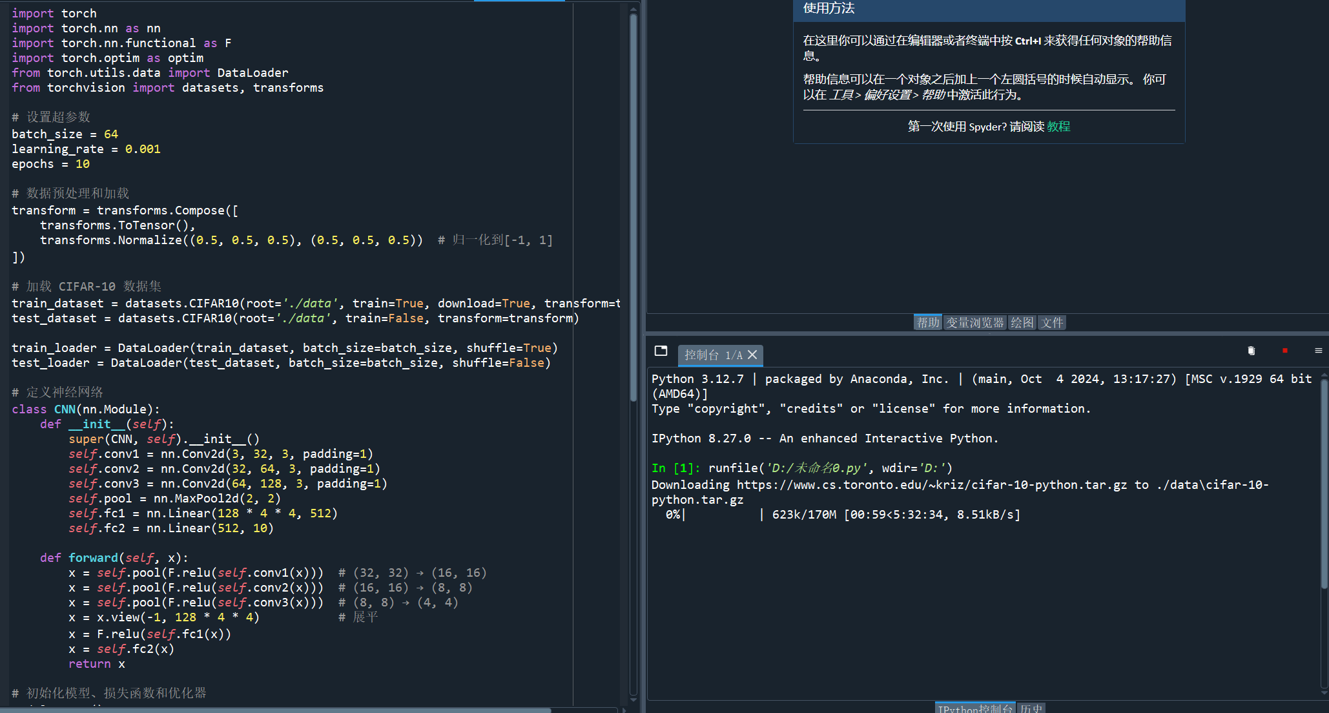The height and width of the screenshot is (713, 1329).
Task: Click the trash icon to clear console
Action: [x=1251, y=351]
